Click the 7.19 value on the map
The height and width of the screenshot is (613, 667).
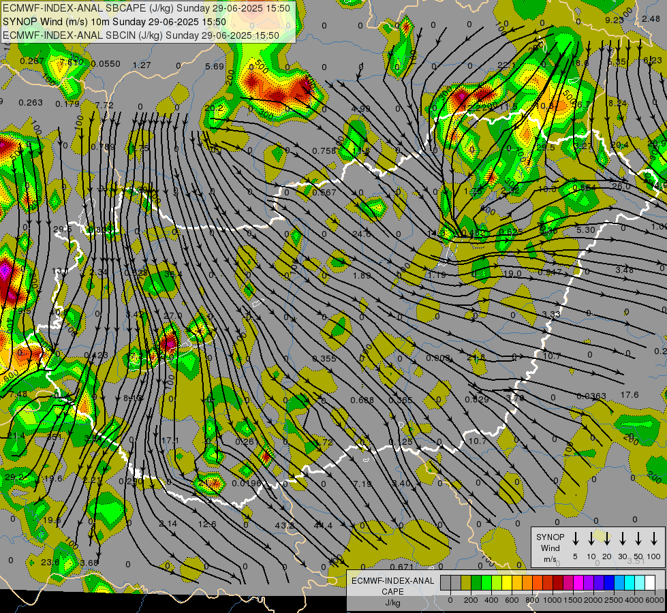362,484
